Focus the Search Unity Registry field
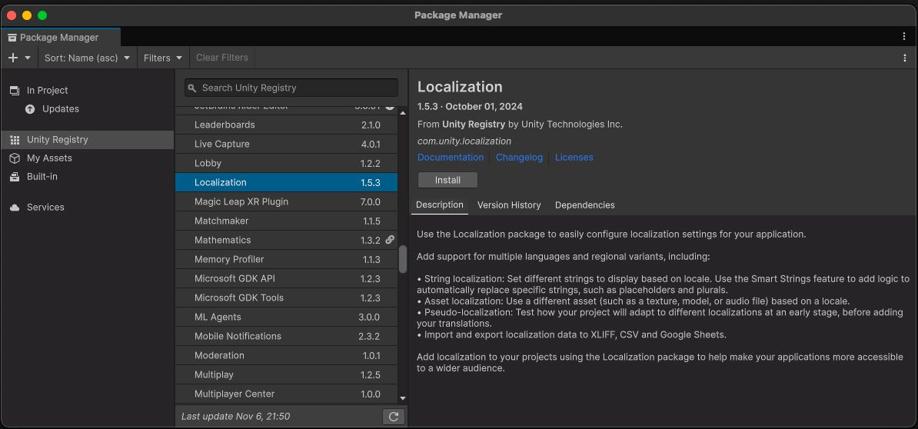This screenshot has width=918, height=429. 291,88
